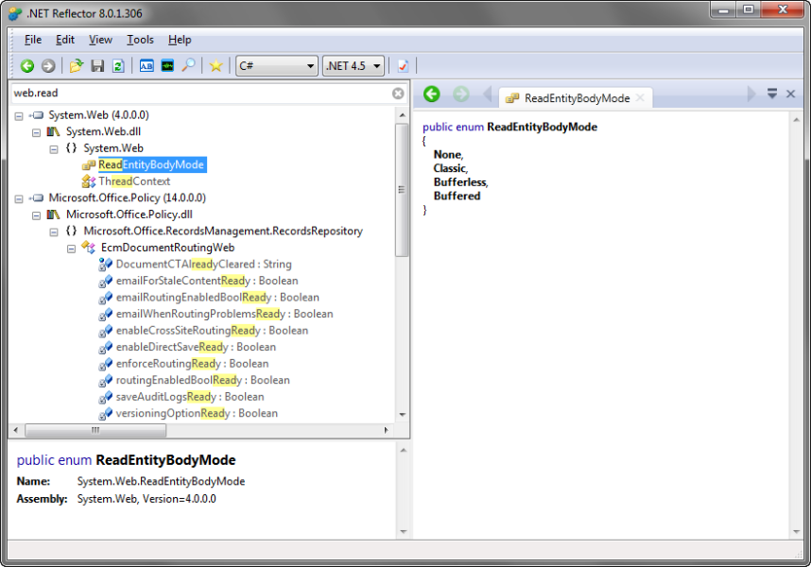Screen dimensions: 811x567
Task: Open the Edit menu
Action: point(65,40)
